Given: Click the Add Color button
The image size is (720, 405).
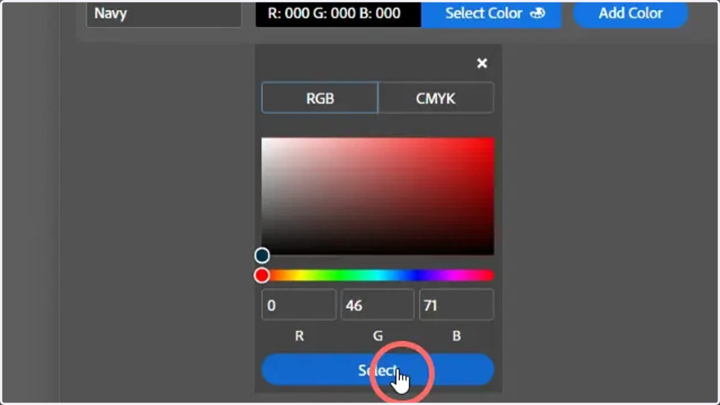Looking at the screenshot, I should point(631,13).
